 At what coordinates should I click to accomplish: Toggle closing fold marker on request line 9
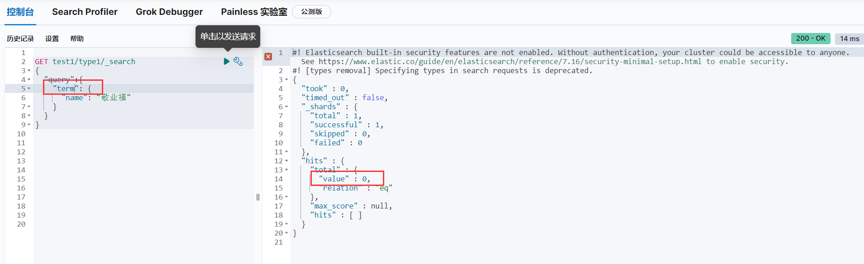(29, 125)
